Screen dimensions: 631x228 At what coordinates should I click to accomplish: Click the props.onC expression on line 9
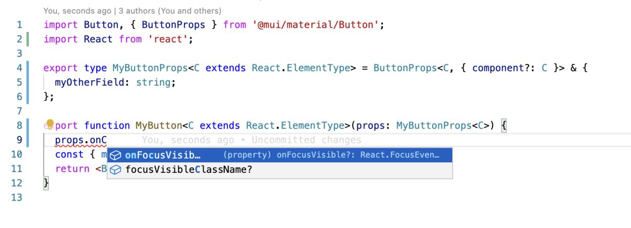81,140
